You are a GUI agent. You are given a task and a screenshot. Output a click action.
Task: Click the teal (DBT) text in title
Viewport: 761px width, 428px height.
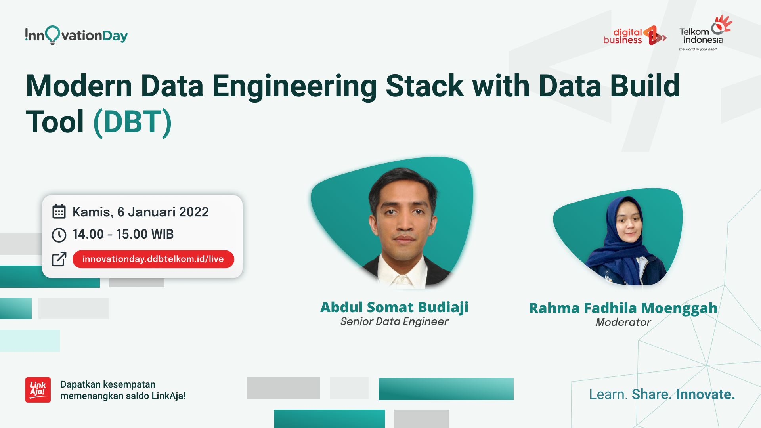tap(132, 122)
